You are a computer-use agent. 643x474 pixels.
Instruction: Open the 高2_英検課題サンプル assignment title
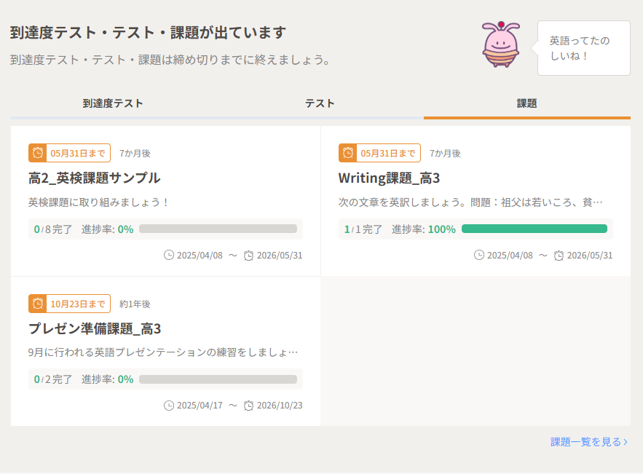pyautogui.click(x=95, y=178)
